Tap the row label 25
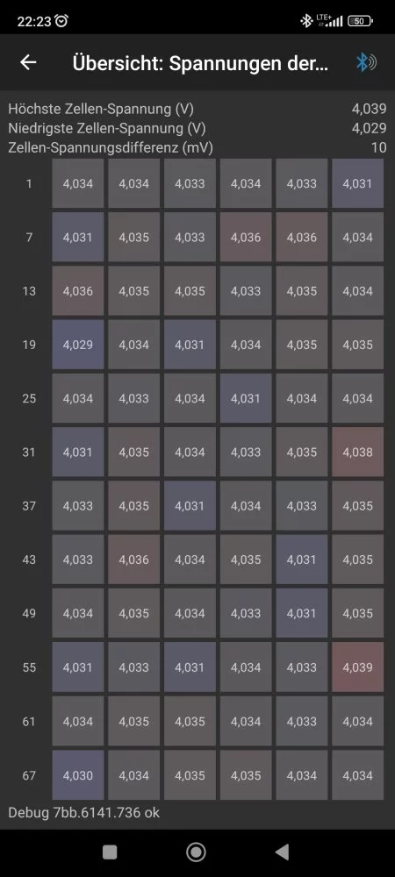 (29, 398)
